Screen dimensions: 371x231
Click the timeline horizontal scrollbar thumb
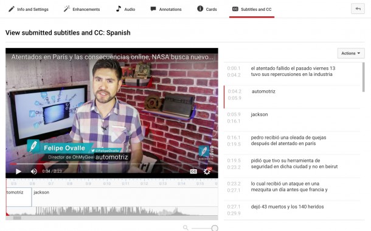click(x=17, y=218)
